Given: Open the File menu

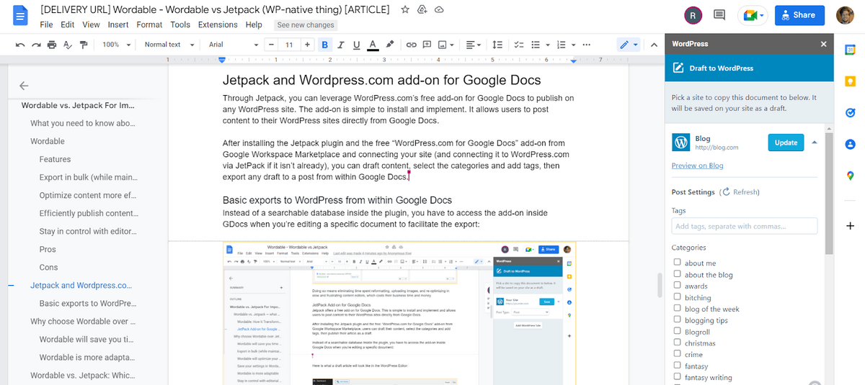Looking at the screenshot, I should tap(47, 24).
